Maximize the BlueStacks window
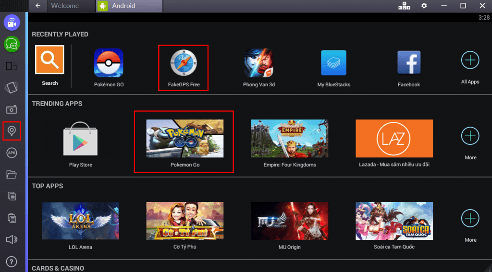The height and width of the screenshot is (272, 492). click(x=463, y=6)
